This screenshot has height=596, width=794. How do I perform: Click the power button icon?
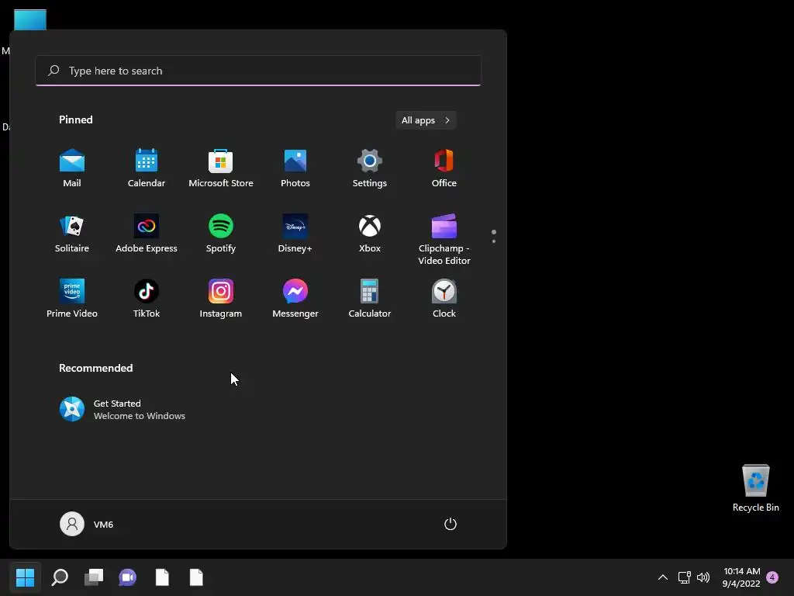(x=451, y=524)
